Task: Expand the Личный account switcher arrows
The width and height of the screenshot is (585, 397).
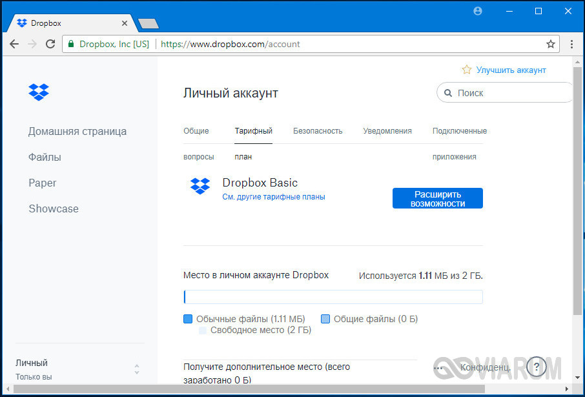Action: [137, 369]
